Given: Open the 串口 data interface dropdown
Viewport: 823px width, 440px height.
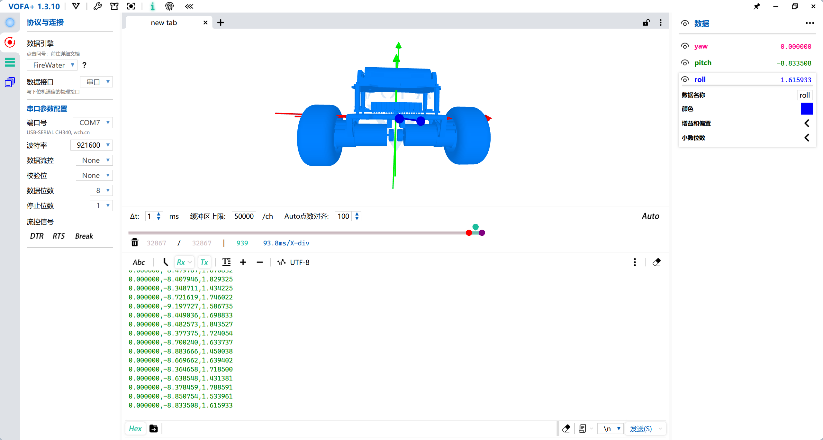Looking at the screenshot, I should point(96,82).
